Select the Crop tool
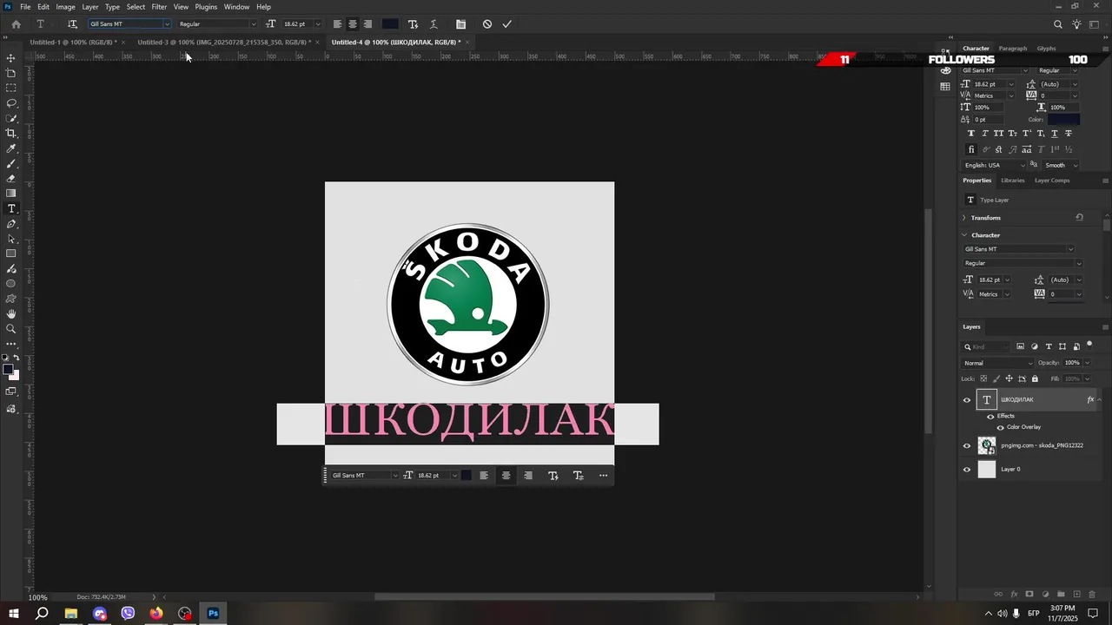 pyautogui.click(x=11, y=133)
